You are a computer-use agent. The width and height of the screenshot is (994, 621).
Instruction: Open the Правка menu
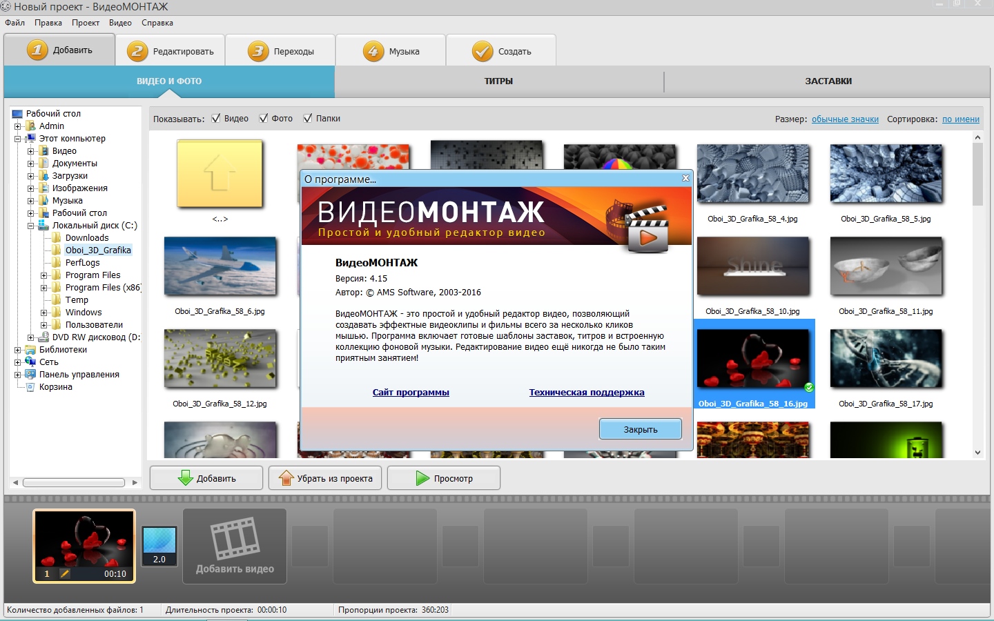pos(48,23)
